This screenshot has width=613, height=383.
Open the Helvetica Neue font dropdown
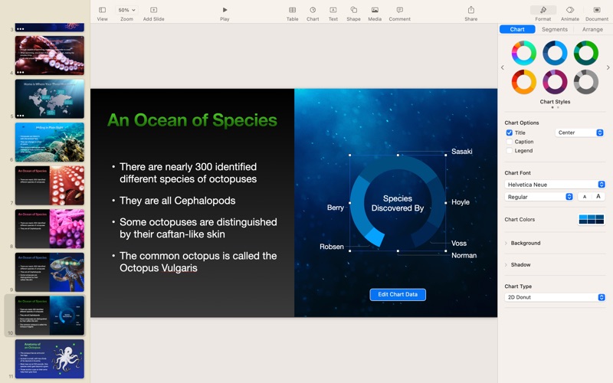pyautogui.click(x=556, y=185)
